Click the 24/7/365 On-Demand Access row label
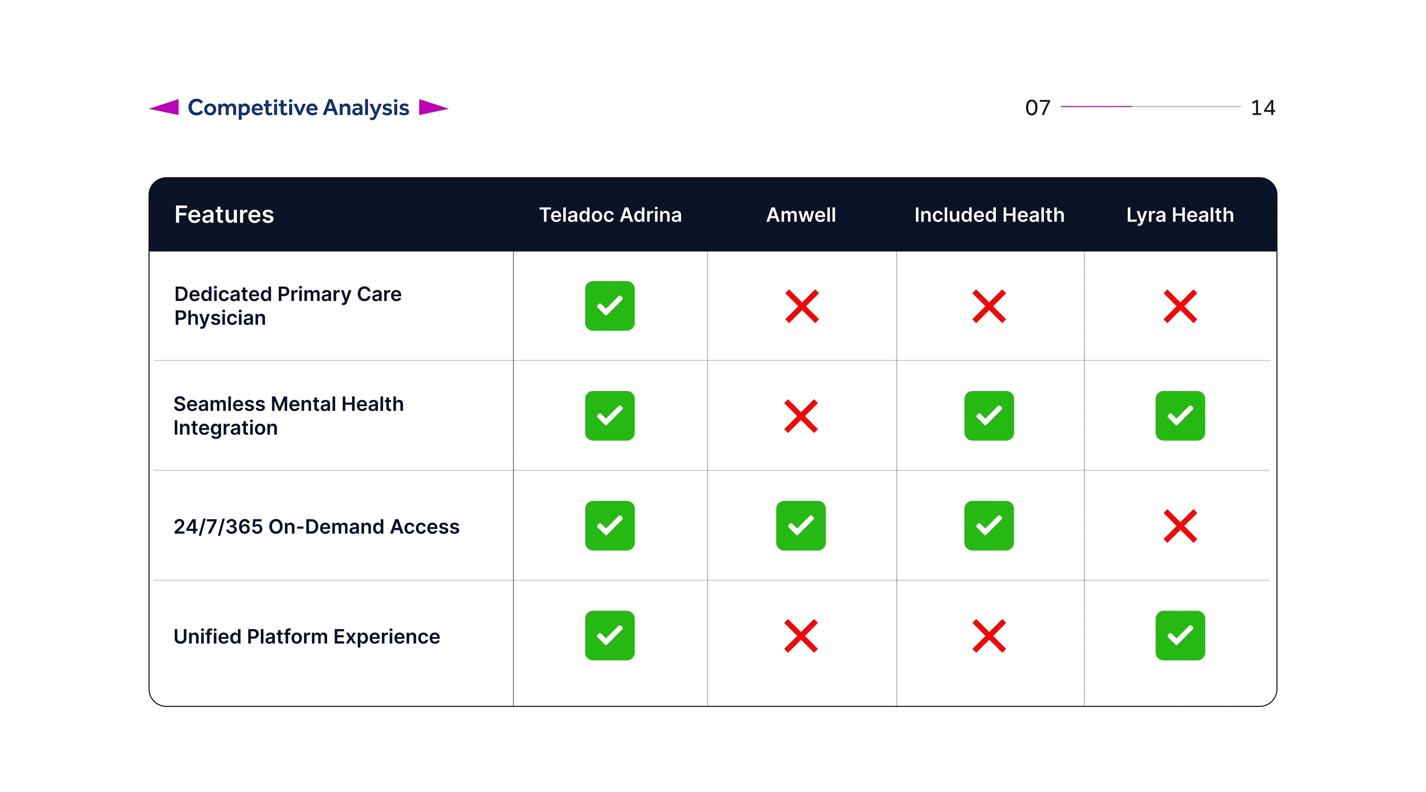 (316, 527)
